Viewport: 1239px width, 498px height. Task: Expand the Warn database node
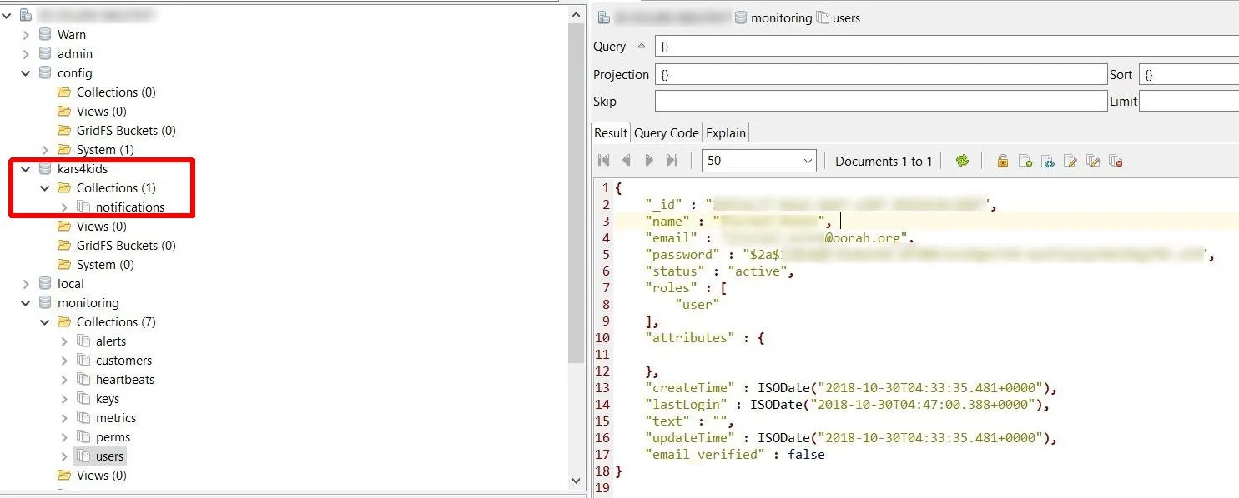26,35
